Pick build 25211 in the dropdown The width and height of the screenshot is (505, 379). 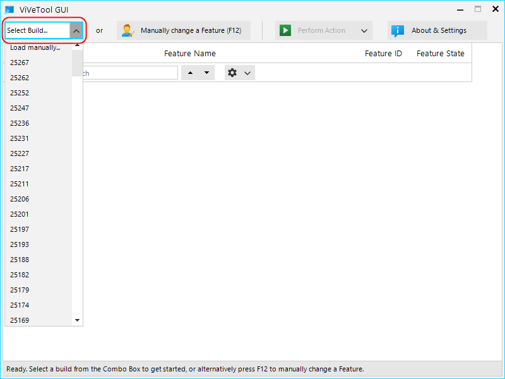(39, 184)
